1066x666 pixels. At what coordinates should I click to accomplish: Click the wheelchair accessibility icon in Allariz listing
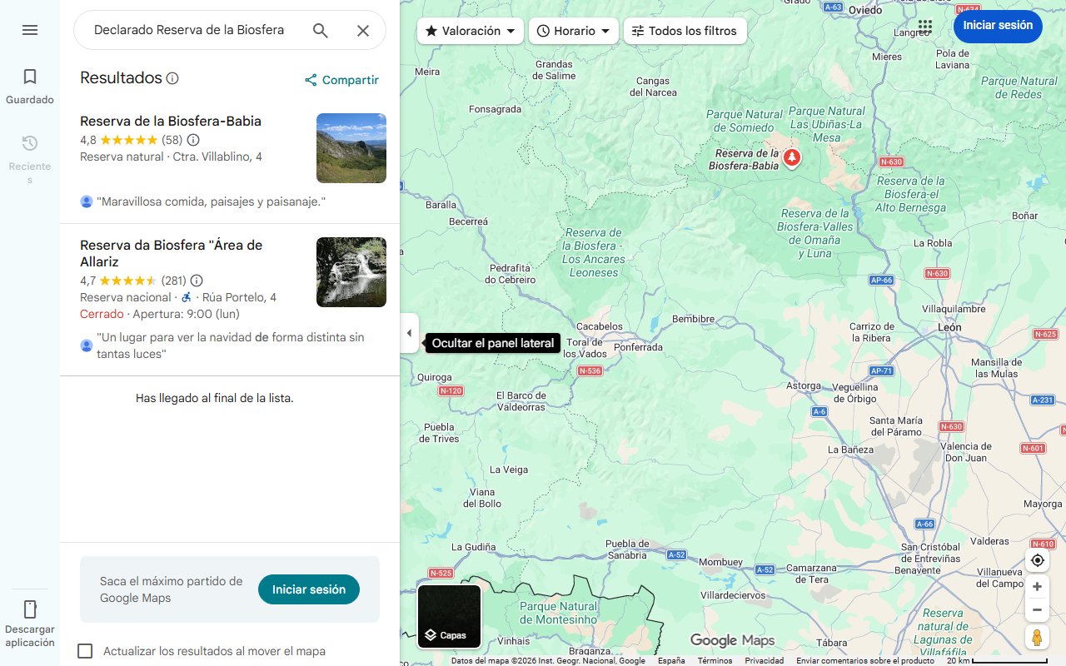coord(185,297)
